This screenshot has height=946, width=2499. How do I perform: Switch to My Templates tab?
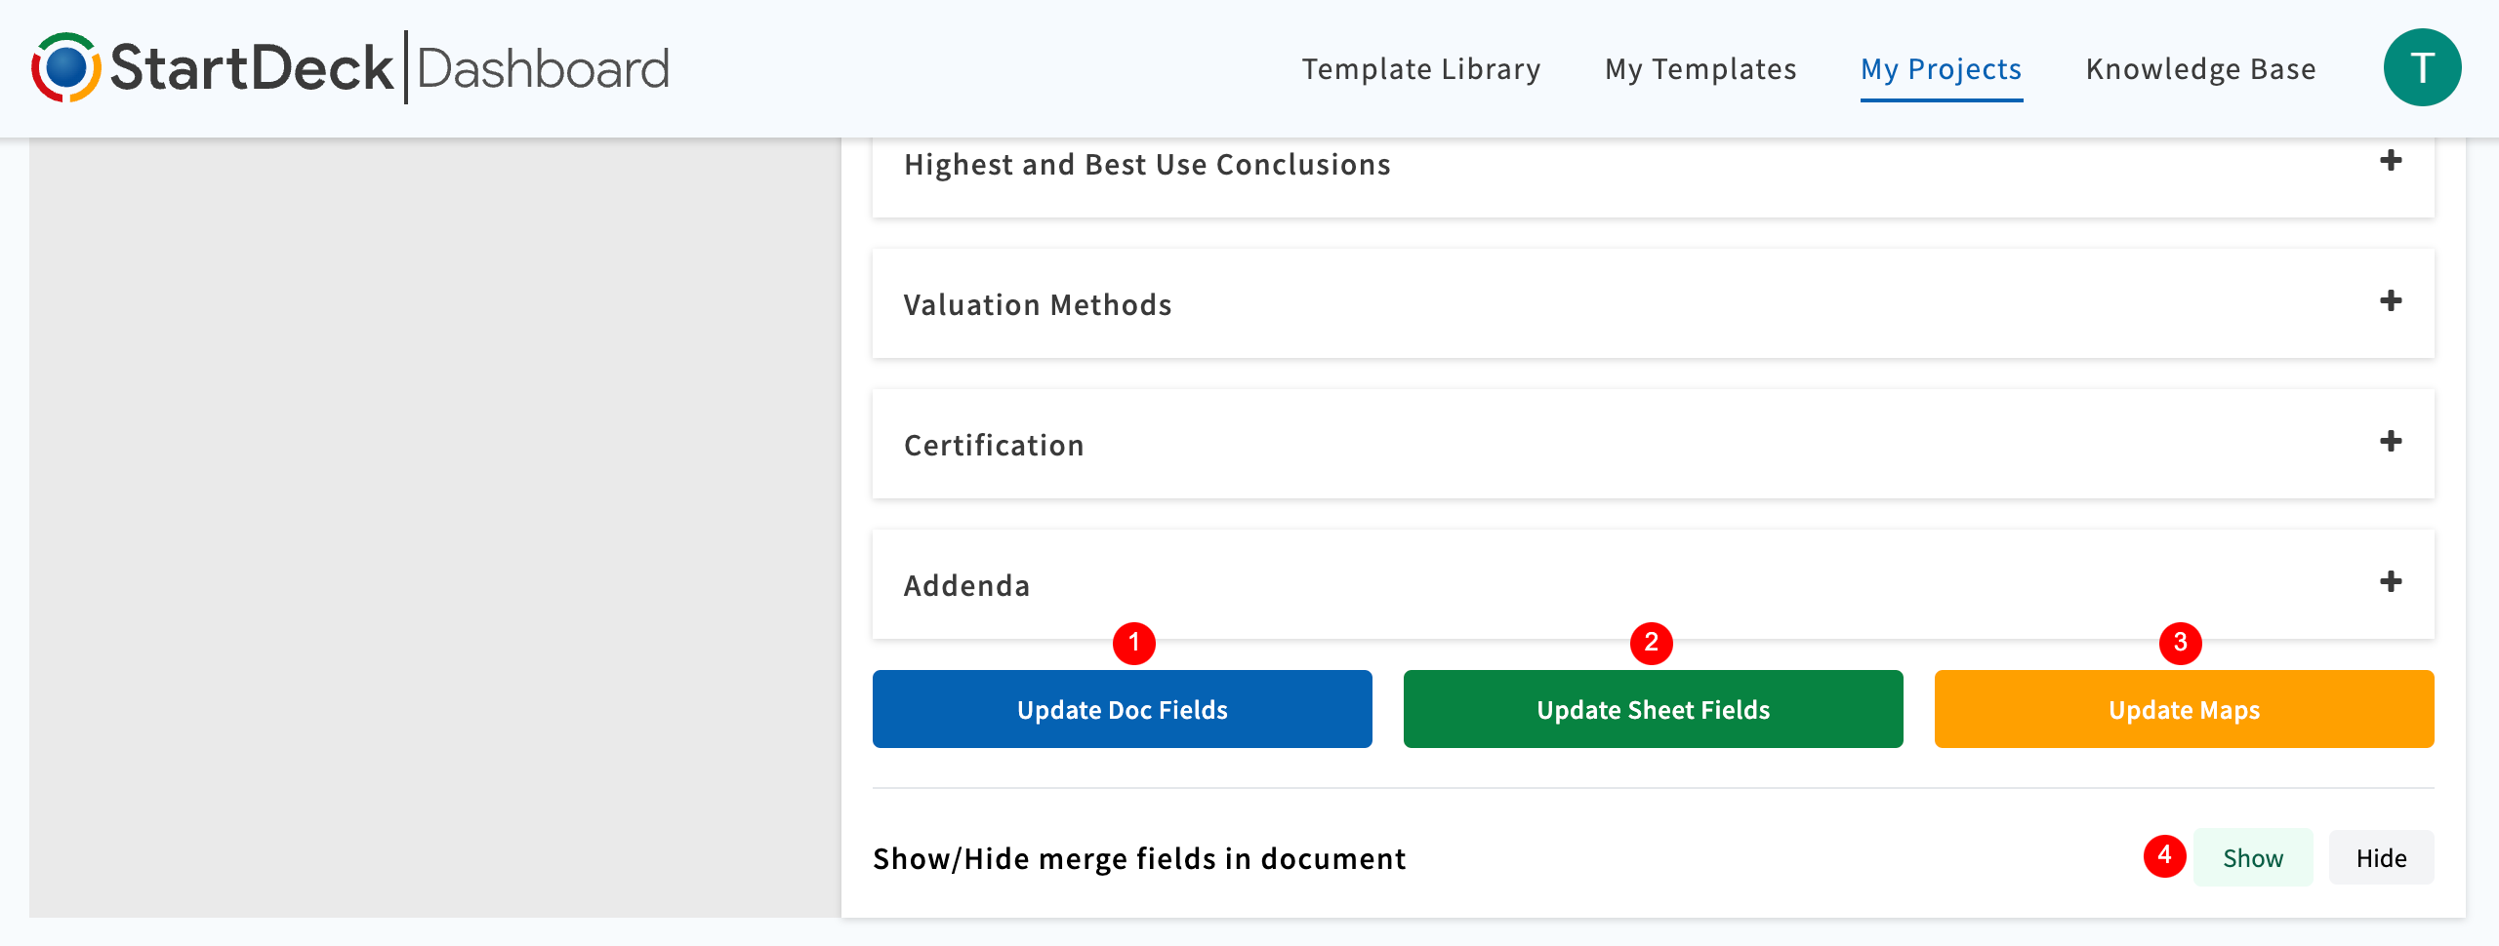tap(1700, 69)
